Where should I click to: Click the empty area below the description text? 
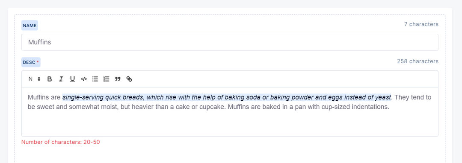[230, 124]
